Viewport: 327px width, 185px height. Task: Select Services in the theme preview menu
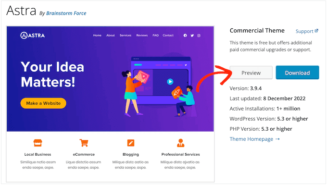(x=126, y=36)
